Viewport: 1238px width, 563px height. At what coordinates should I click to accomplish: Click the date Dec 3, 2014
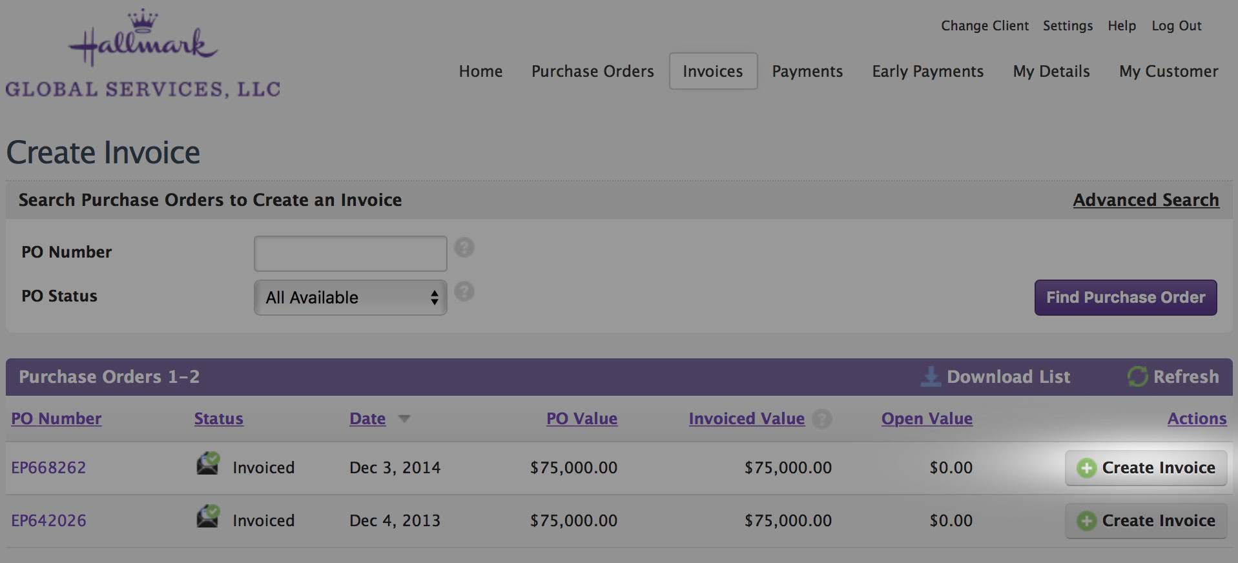(x=395, y=468)
